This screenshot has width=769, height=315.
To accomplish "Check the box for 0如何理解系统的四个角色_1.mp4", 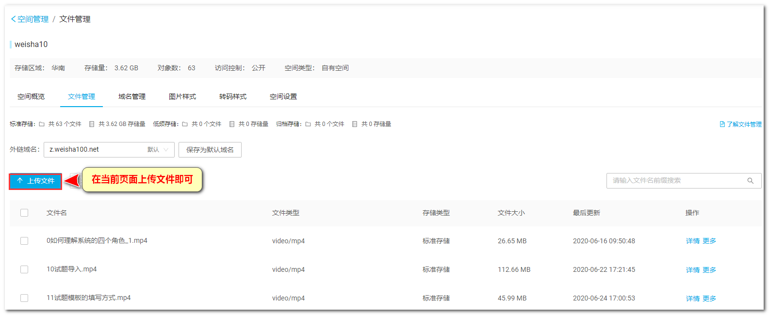I will [x=24, y=241].
